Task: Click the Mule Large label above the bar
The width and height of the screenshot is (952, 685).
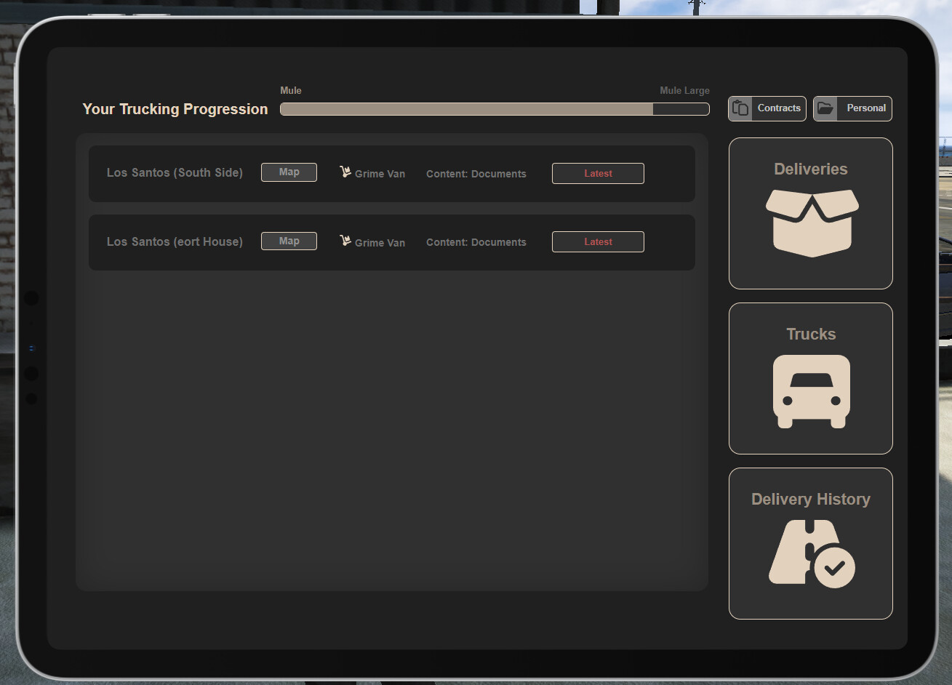Action: 684,90
